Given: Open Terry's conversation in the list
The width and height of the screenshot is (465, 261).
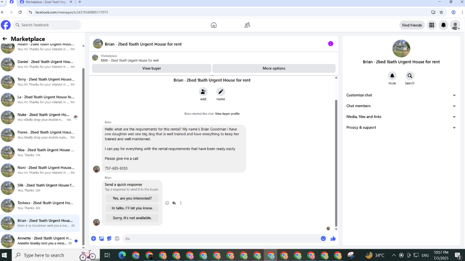Looking at the screenshot, I should tap(40, 82).
